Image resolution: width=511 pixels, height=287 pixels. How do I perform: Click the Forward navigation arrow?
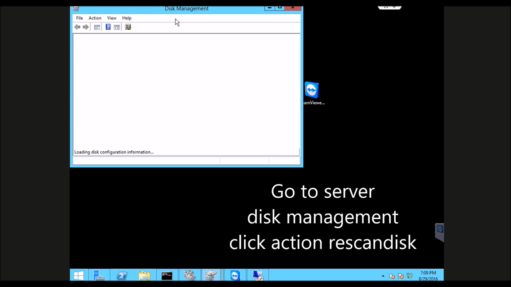point(86,27)
